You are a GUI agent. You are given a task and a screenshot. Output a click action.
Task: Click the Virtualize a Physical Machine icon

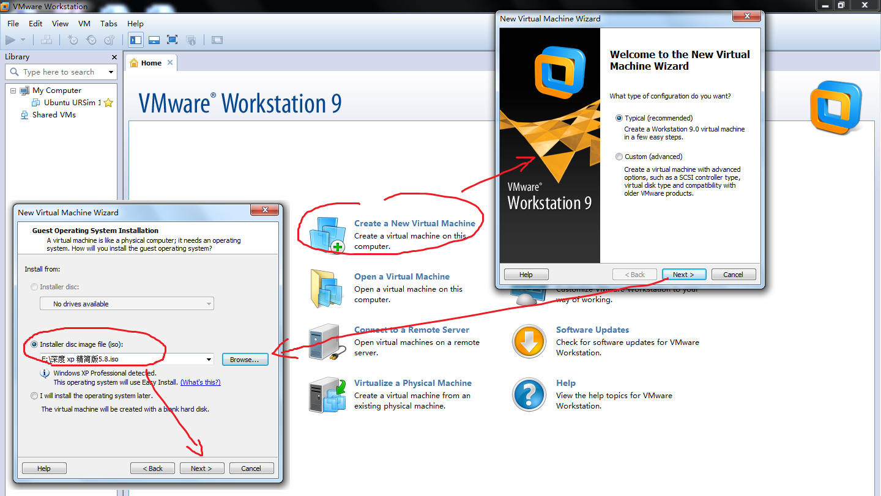(x=328, y=394)
